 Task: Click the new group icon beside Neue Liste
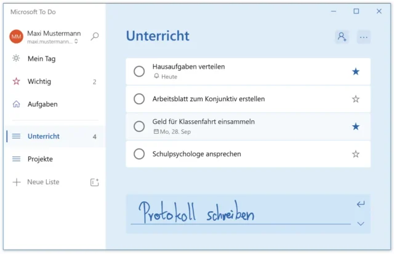[94, 182]
